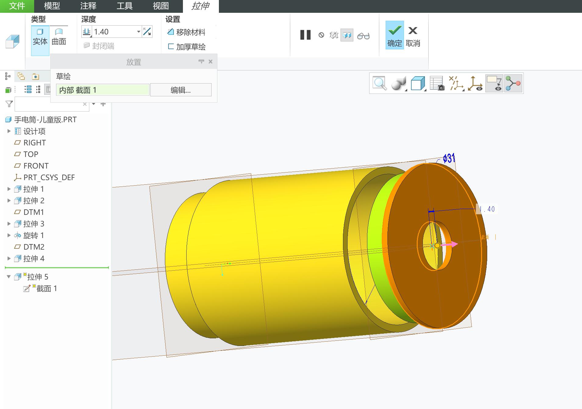This screenshot has width=582, height=409.
Task: Open the Folder Browser navigator tab
Action: tap(21, 76)
